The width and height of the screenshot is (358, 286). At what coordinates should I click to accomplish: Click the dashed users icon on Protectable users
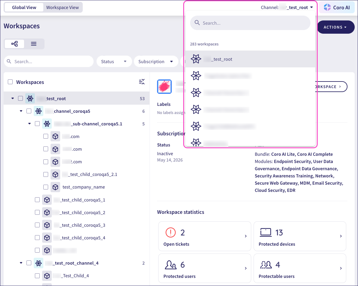pyautogui.click(x=266, y=265)
